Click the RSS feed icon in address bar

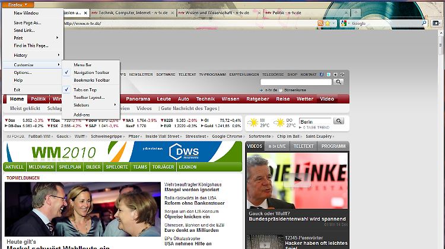click(x=320, y=23)
